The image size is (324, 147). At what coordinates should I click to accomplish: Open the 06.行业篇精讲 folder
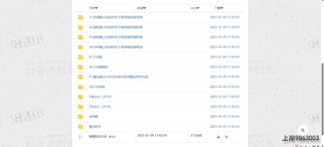coord(99,67)
